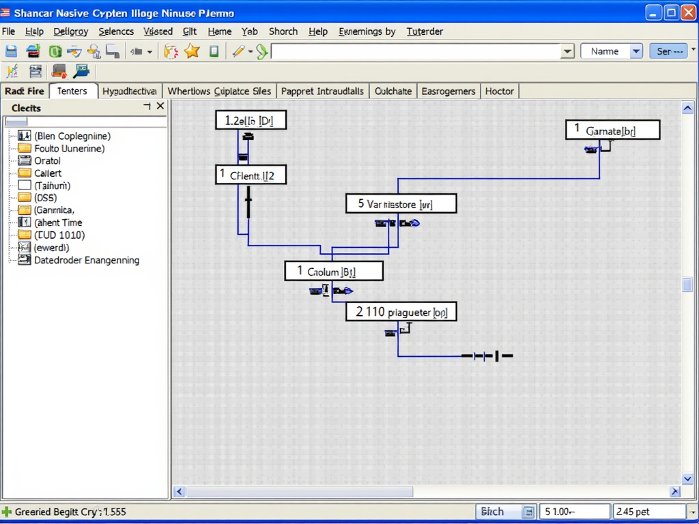Click the small icon under 2 110 piagueter node
The image size is (699, 524).
[390, 332]
